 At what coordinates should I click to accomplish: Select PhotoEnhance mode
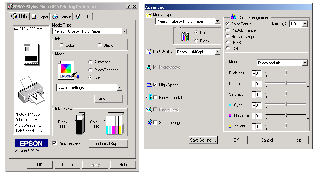pyautogui.click(x=90, y=70)
